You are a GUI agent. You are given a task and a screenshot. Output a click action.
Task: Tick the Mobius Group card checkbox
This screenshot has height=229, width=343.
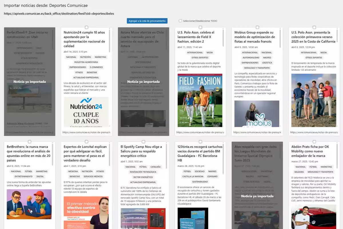(257, 27)
